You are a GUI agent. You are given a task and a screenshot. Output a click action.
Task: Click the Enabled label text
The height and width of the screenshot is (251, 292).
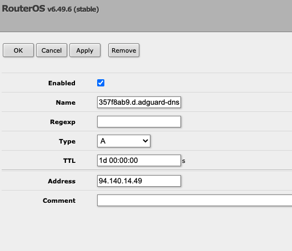pos(62,83)
